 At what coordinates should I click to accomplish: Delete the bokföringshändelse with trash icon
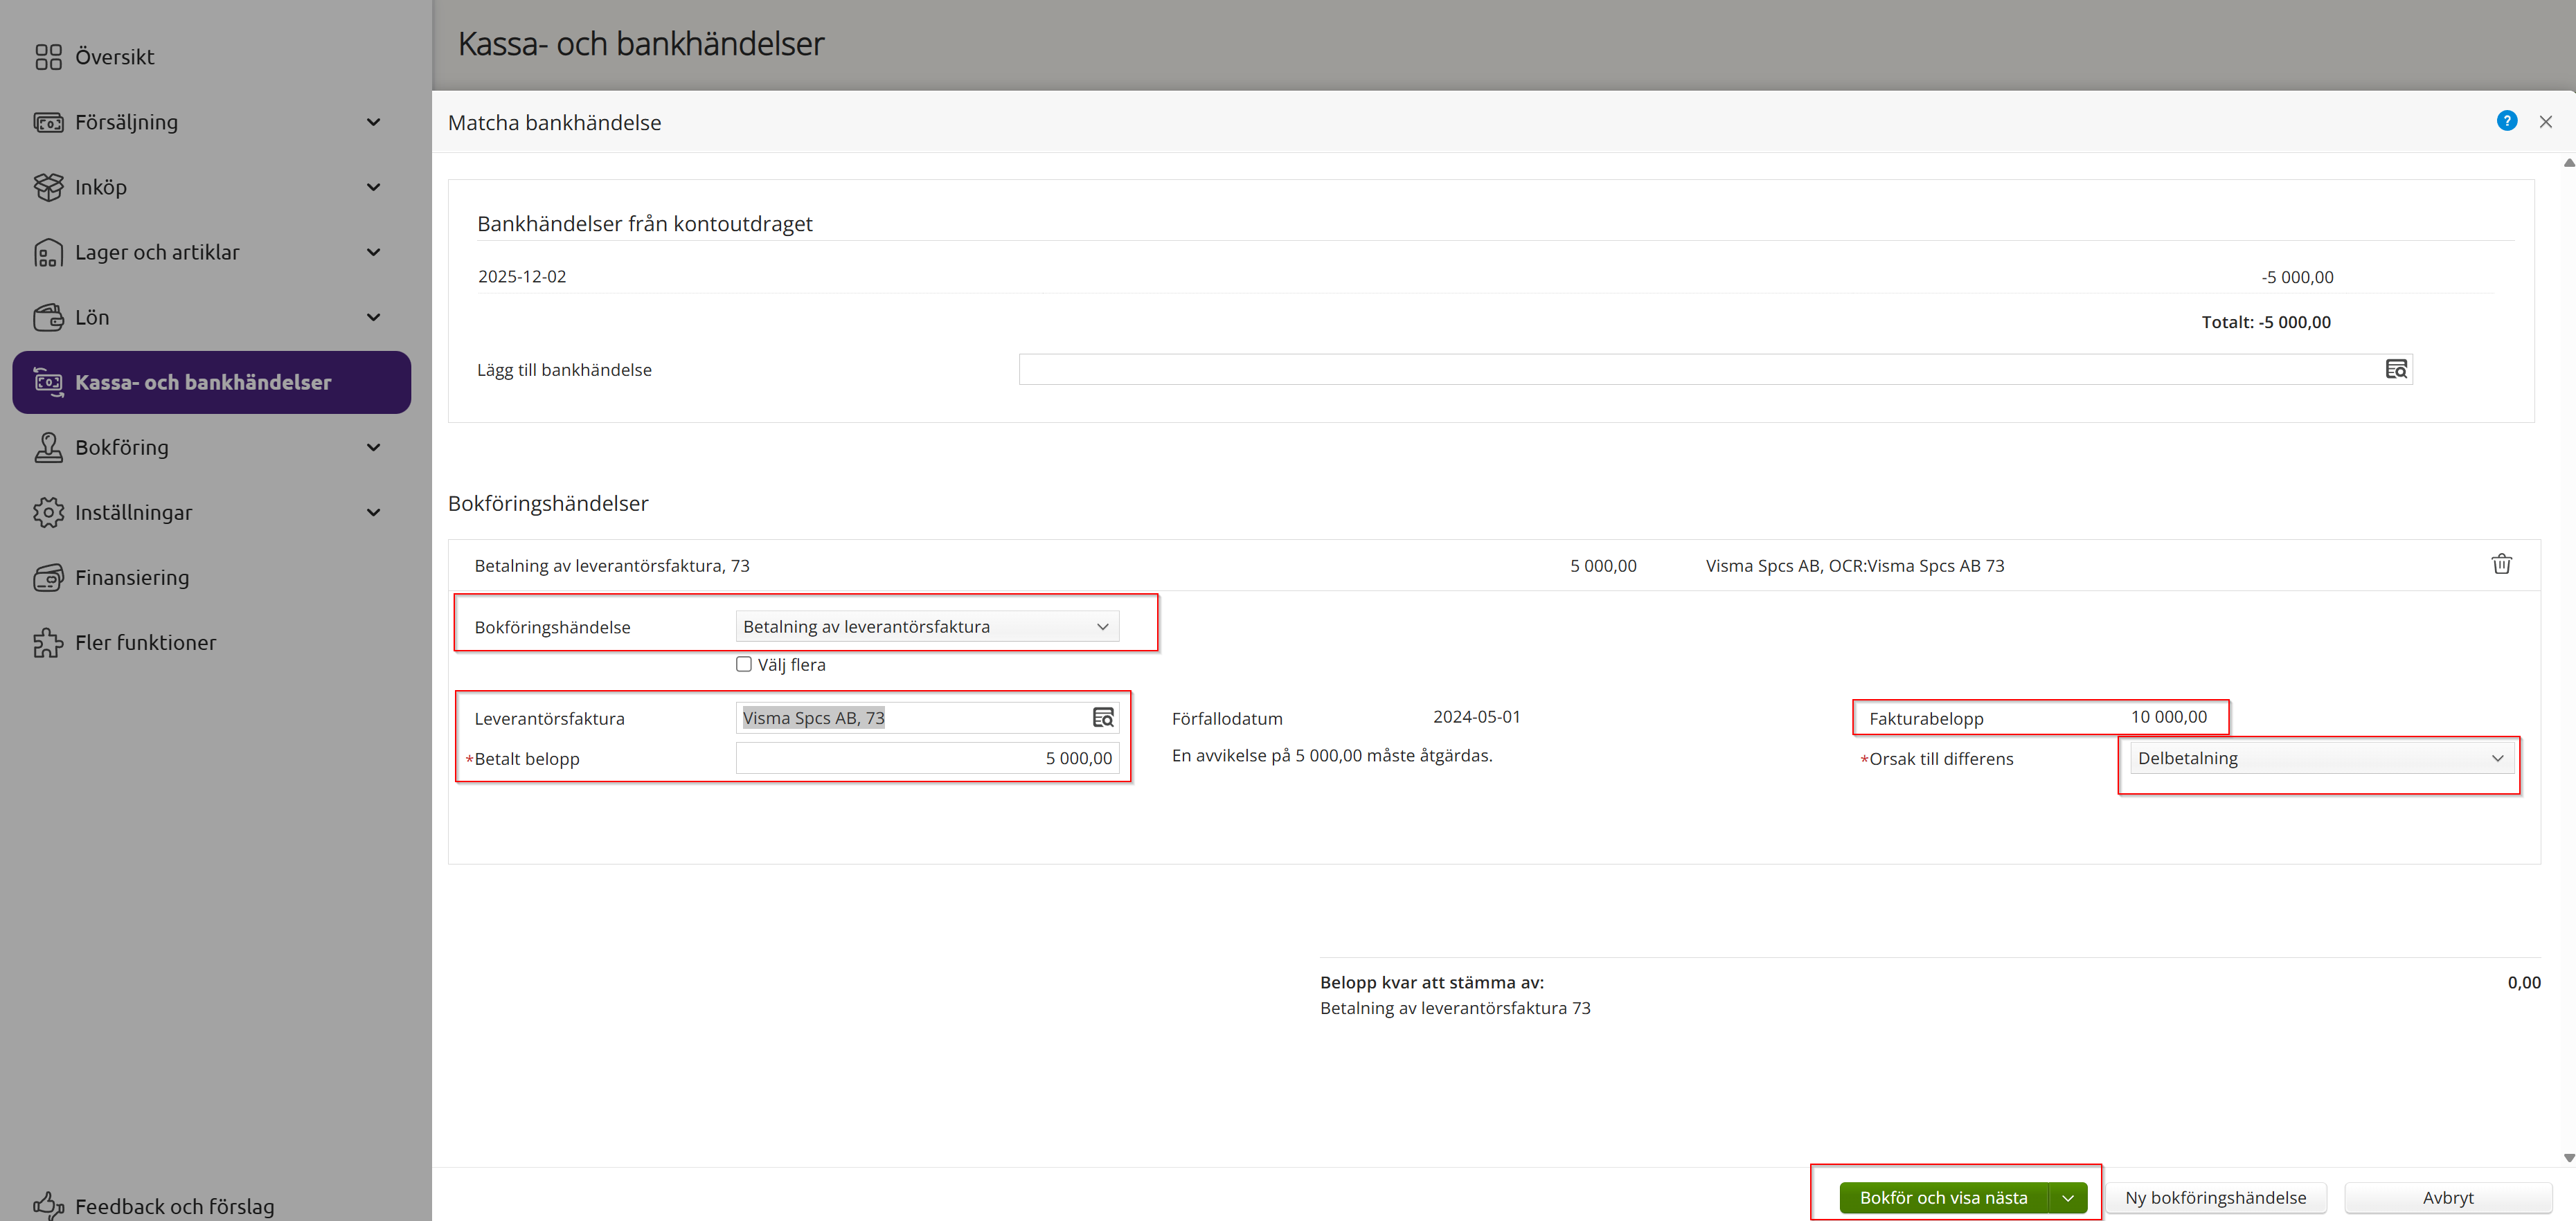(x=2501, y=565)
